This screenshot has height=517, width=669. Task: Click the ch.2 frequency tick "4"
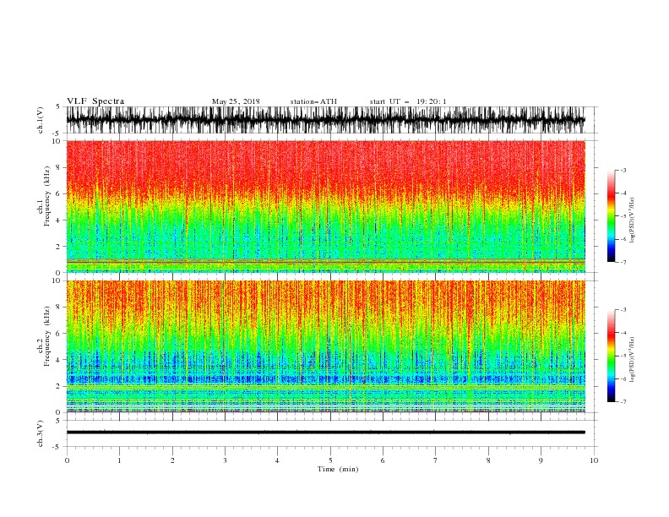coord(59,360)
